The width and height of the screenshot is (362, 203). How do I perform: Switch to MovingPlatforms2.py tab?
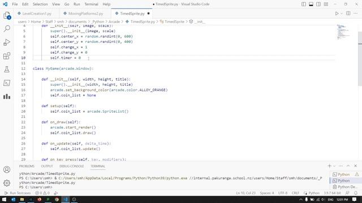point(85,14)
